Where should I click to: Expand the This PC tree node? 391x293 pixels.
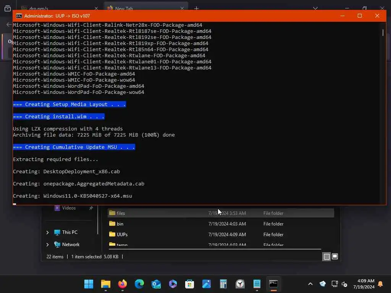[47, 232]
